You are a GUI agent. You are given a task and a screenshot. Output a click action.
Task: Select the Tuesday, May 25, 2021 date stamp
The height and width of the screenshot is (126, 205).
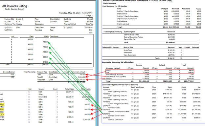tap(70, 13)
